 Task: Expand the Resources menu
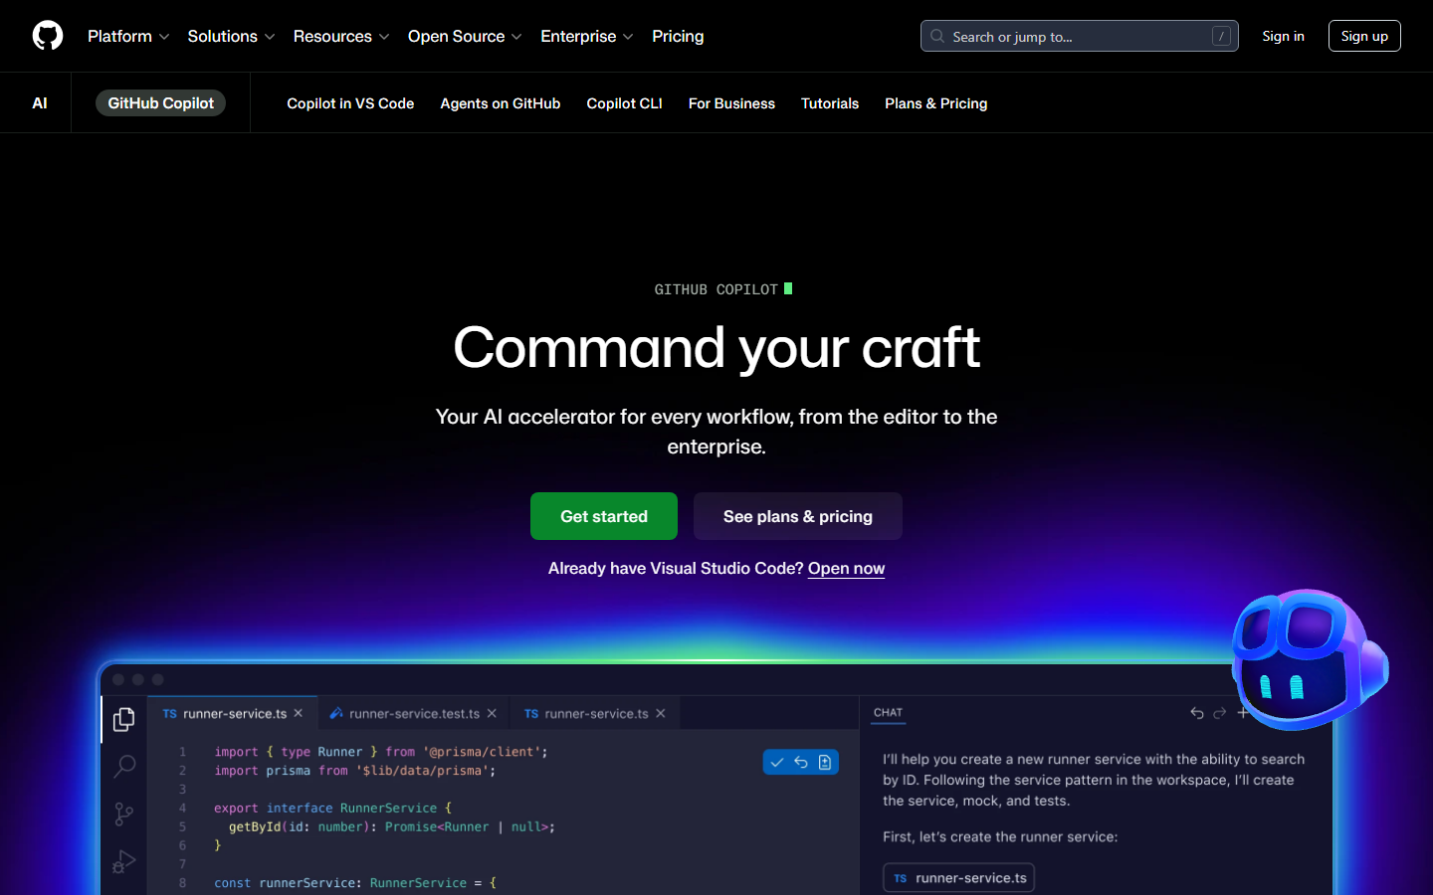pos(341,36)
